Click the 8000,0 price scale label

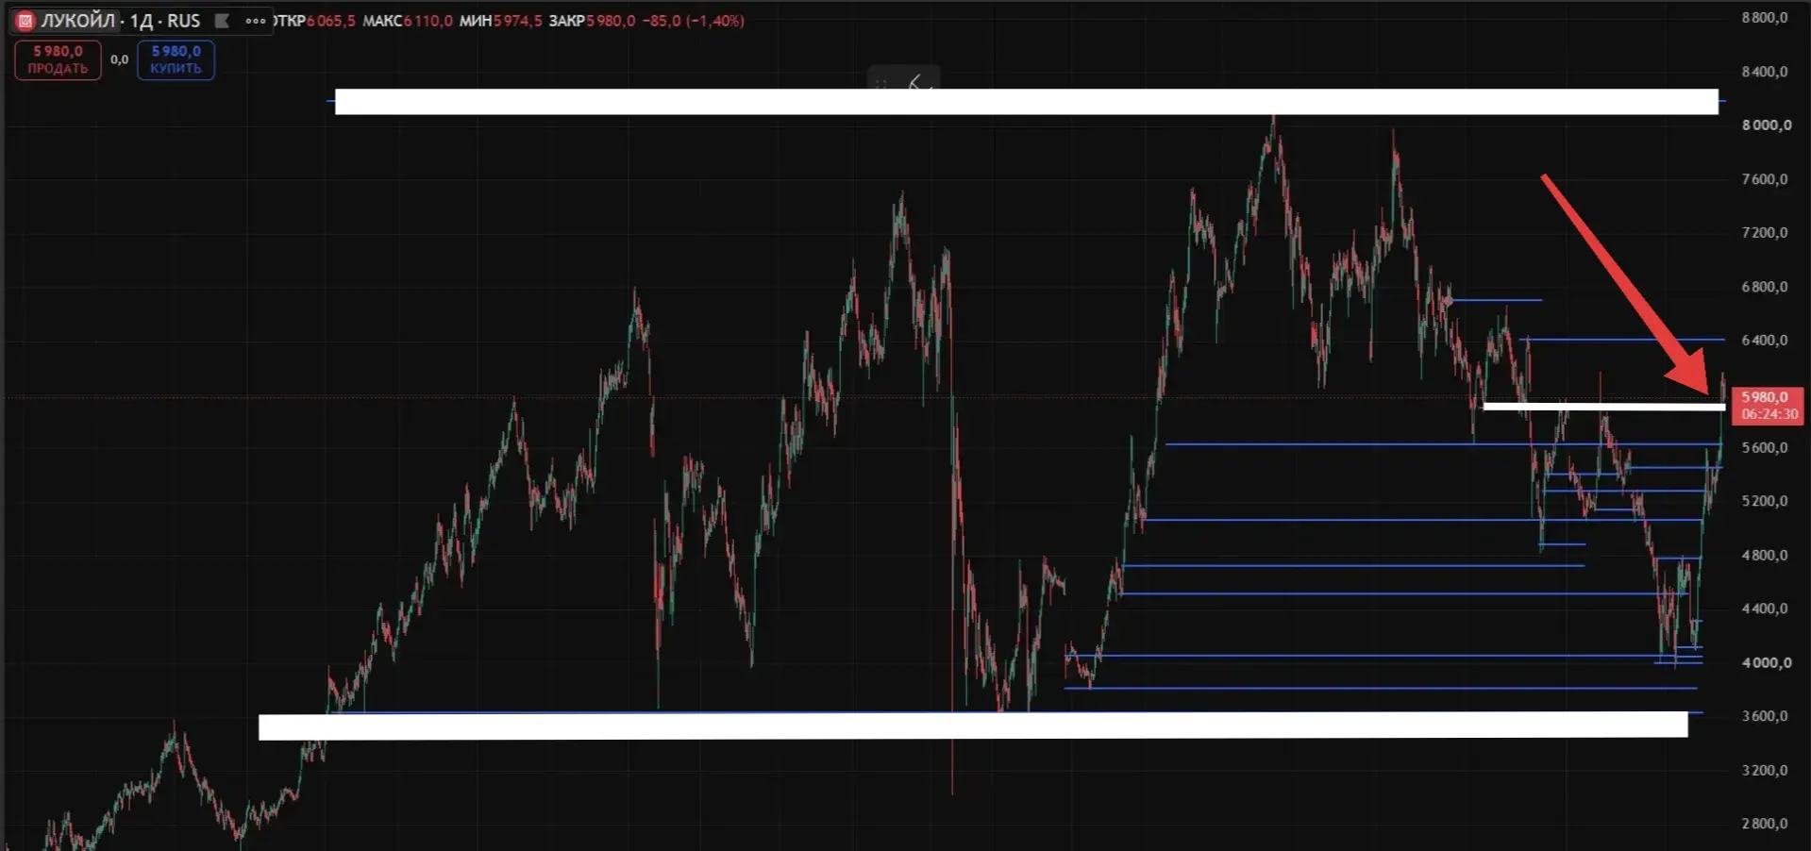[x=1765, y=125]
